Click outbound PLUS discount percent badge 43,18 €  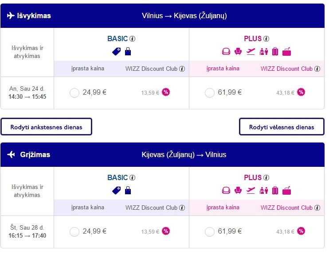[301, 92]
